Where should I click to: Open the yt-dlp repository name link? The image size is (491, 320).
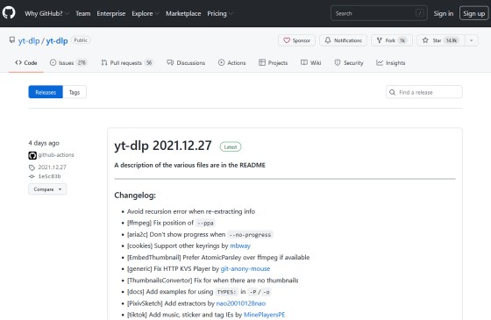coord(57,40)
